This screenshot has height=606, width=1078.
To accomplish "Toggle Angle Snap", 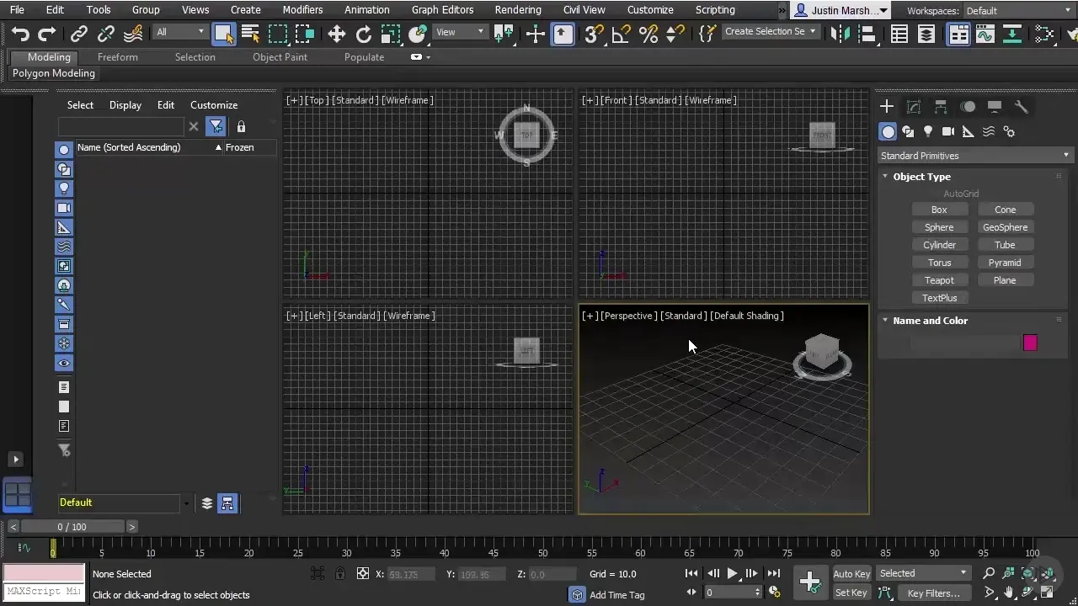I will click(x=619, y=34).
